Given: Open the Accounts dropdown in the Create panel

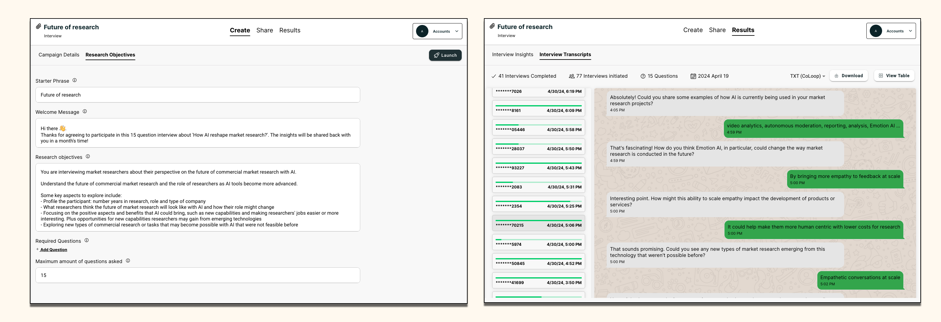Looking at the screenshot, I should click(x=456, y=31).
